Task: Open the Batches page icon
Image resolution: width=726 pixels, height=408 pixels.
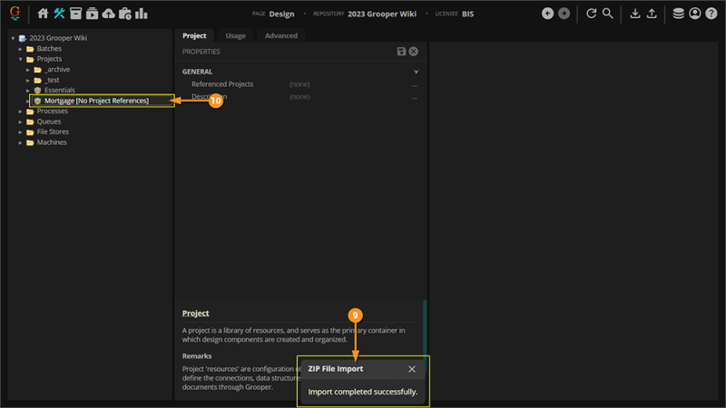Action: (75, 14)
